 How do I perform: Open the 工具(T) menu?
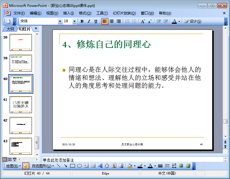102,13
